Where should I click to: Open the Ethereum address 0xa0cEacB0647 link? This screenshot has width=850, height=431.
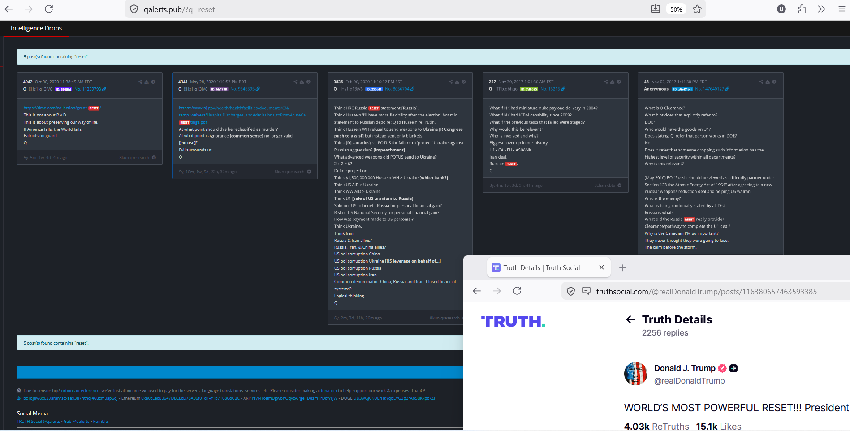click(x=190, y=398)
